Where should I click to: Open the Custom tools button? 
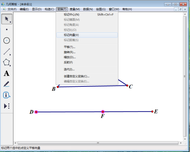point(7,106)
